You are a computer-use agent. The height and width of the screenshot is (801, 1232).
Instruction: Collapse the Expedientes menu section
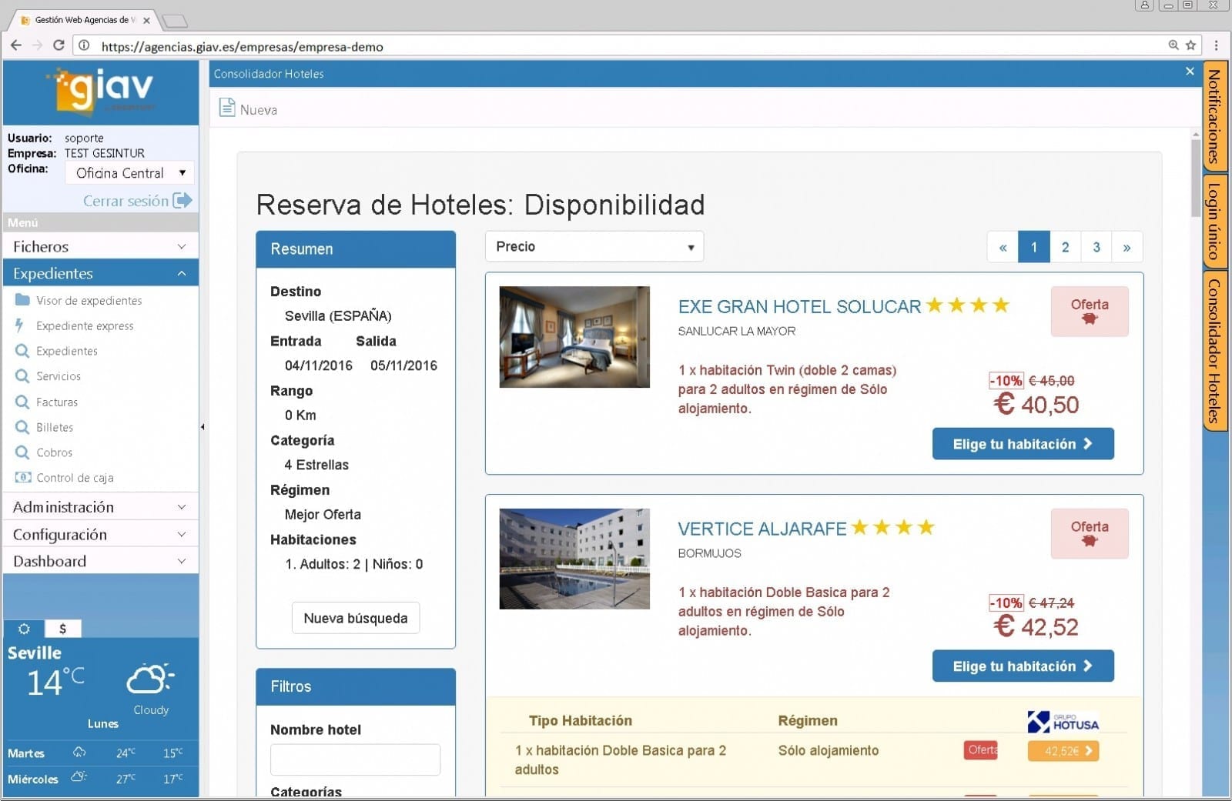100,273
